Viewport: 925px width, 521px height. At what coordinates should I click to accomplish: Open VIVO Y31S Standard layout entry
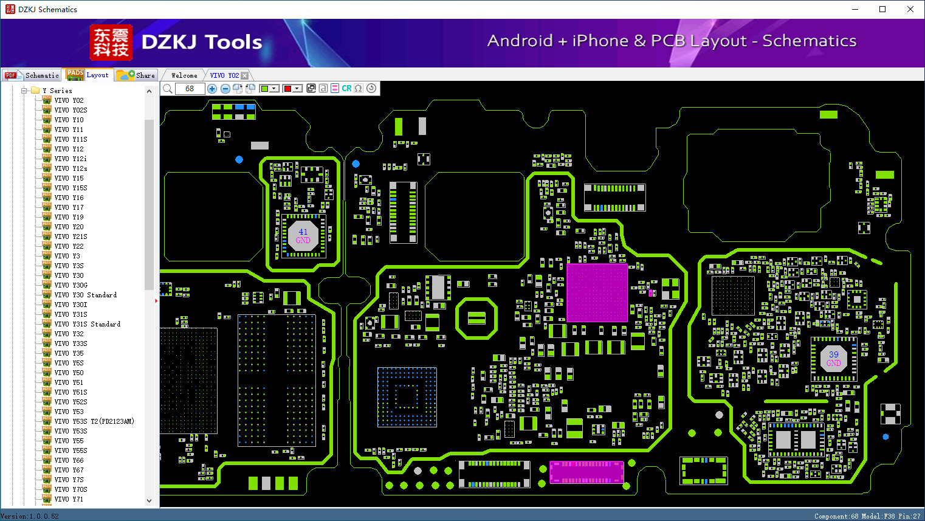coord(87,324)
